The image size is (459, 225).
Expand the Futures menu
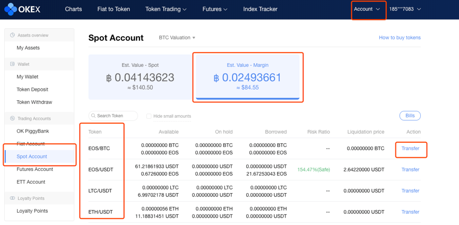pyautogui.click(x=215, y=9)
